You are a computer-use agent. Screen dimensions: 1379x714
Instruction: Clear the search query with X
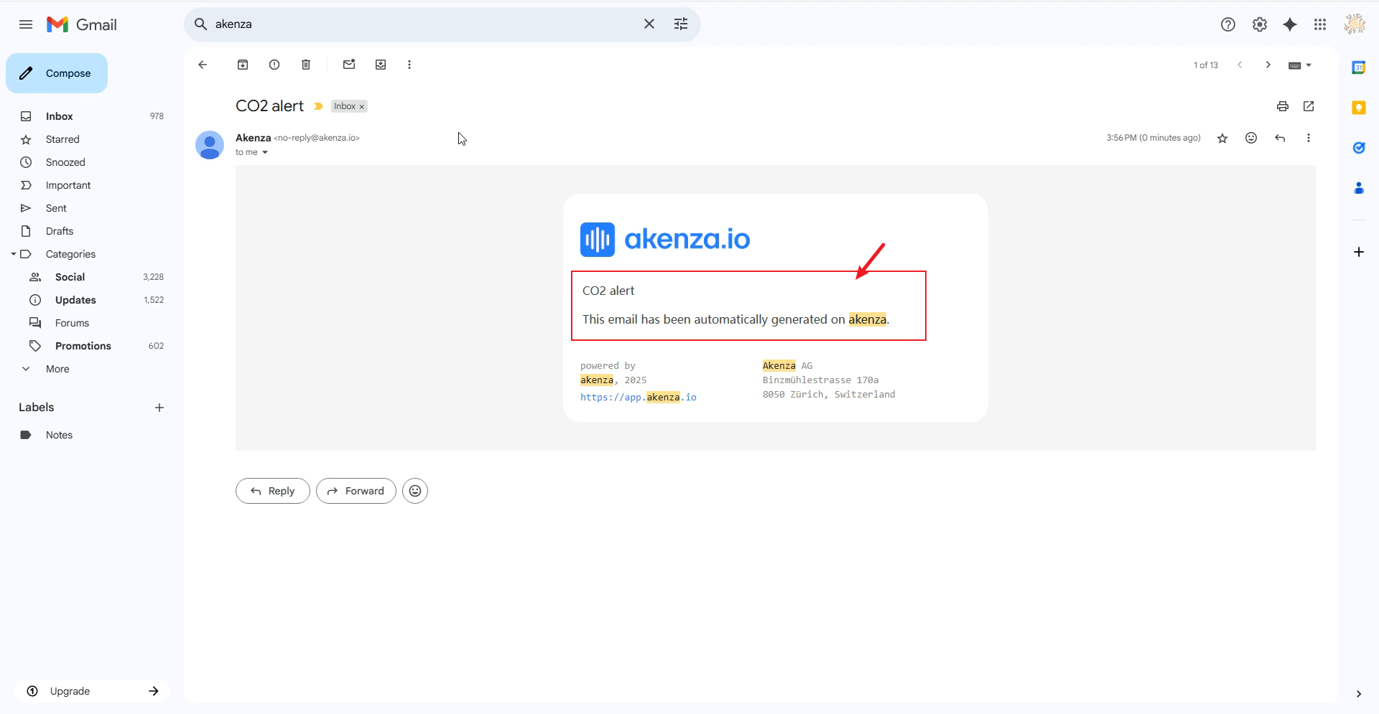click(x=649, y=24)
